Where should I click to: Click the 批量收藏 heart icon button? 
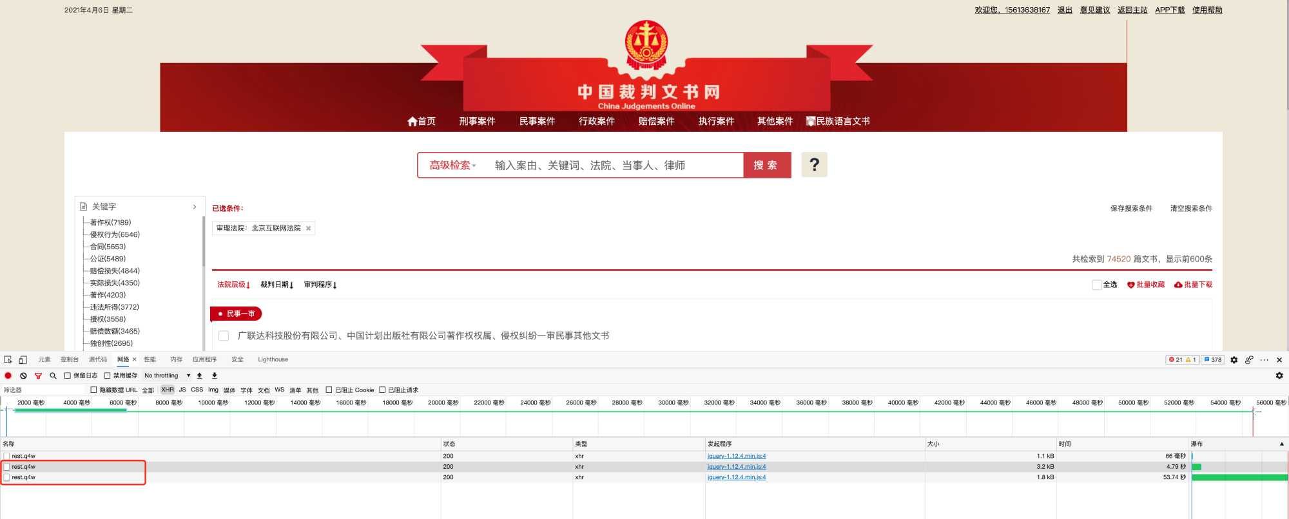pyautogui.click(x=1146, y=285)
